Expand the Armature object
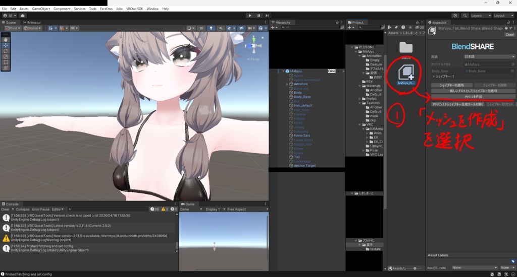Screen dimensions: 517x277 coord(287,84)
